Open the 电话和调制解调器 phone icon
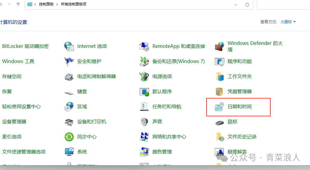The height and width of the screenshot is (170, 310). (x=69, y=77)
